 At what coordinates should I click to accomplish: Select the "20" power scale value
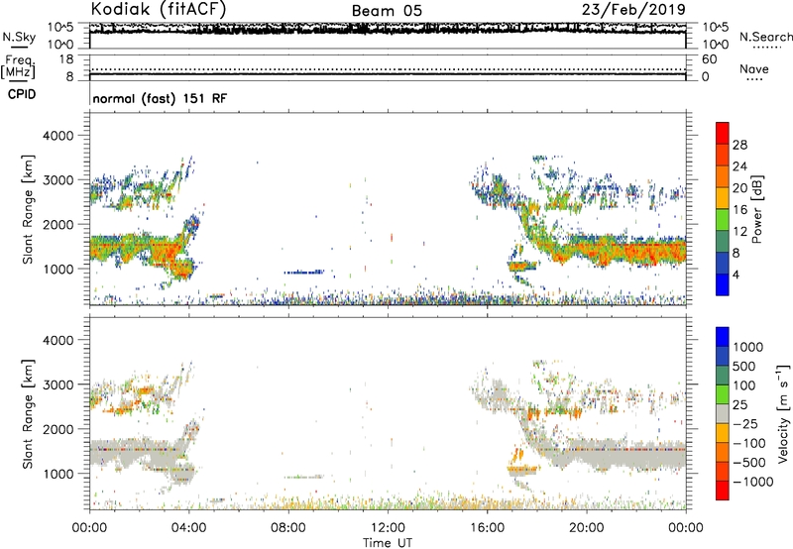click(739, 188)
